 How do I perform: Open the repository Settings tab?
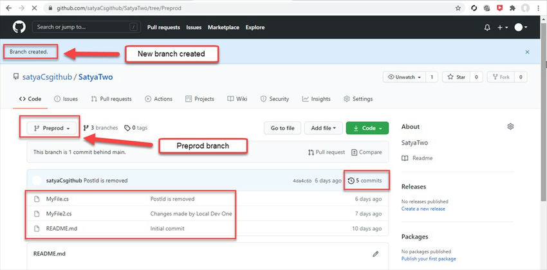[358, 99]
